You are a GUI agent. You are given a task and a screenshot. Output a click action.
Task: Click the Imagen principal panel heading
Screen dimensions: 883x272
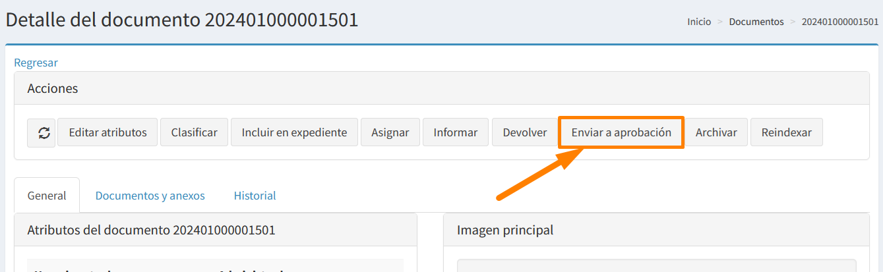505,230
